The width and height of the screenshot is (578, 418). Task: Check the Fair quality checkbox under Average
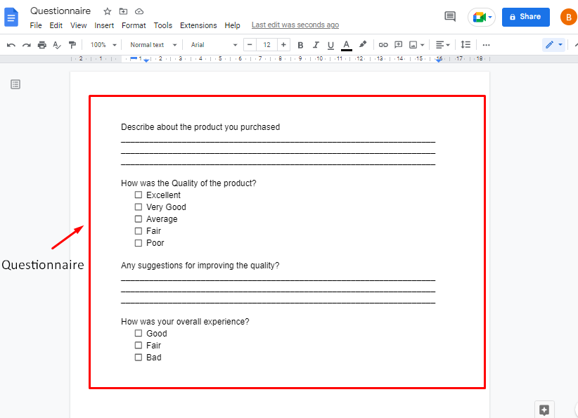tap(139, 231)
